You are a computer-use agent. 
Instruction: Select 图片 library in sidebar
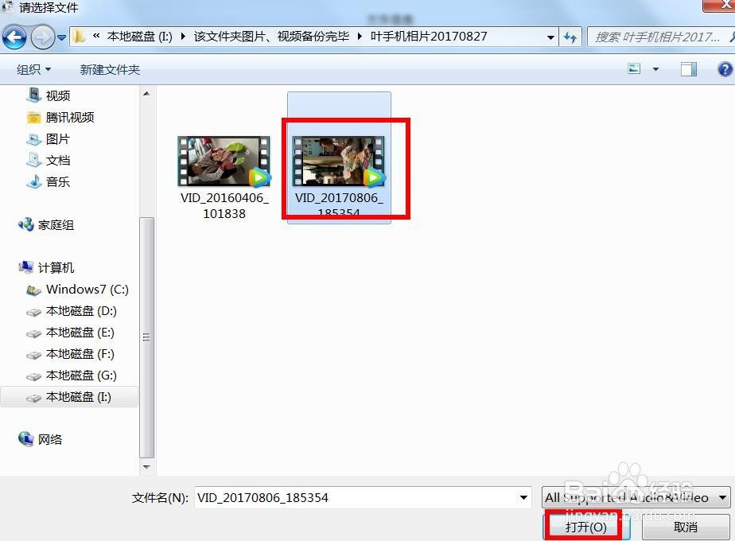pos(49,138)
